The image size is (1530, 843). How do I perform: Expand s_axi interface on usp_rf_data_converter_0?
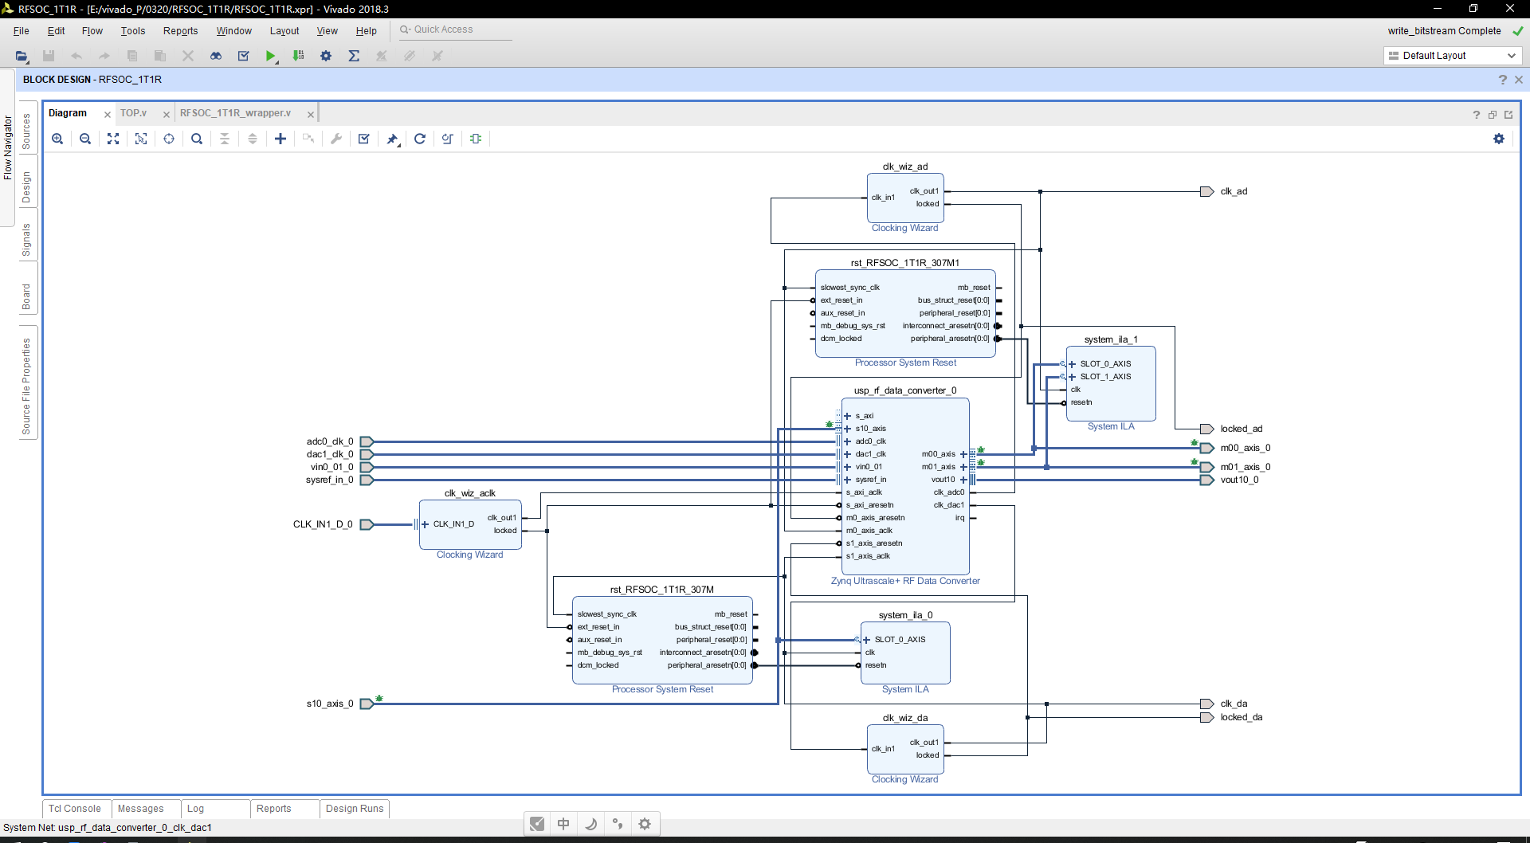click(848, 415)
